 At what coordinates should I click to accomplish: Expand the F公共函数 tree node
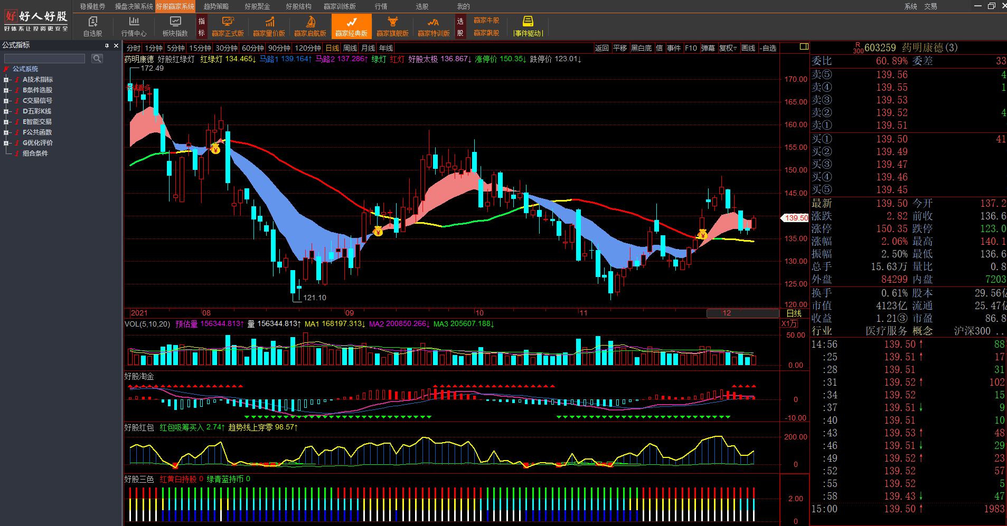click(x=6, y=132)
